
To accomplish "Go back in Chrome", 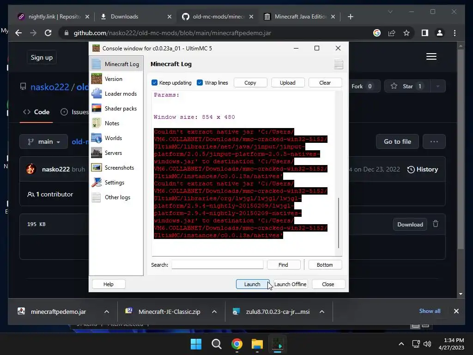I will pos(18,33).
